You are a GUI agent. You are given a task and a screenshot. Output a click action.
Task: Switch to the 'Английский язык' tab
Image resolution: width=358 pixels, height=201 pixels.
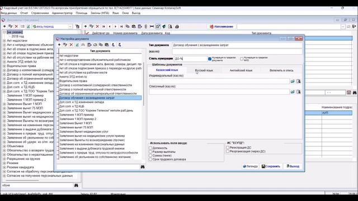click(241, 70)
